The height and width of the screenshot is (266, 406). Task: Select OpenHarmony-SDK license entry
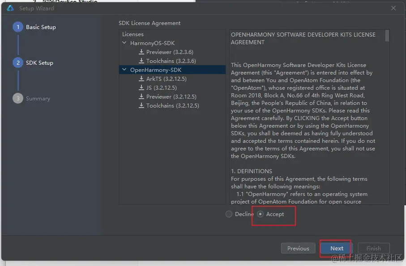pos(156,70)
